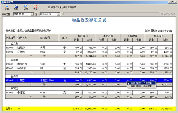The image size is (178, 113).
Task: Click item name 中性笔
Action: coord(28,93)
